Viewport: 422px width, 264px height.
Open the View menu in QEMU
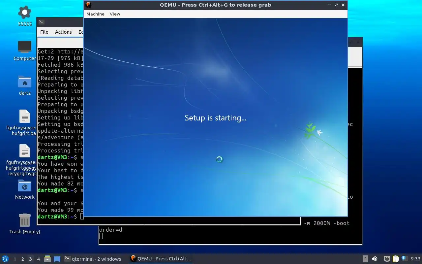click(x=115, y=14)
